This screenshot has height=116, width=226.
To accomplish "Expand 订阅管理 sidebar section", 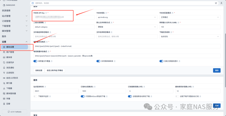I will click(x=14, y=21).
